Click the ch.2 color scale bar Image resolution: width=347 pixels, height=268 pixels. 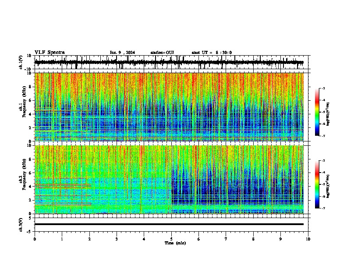click(x=317, y=184)
